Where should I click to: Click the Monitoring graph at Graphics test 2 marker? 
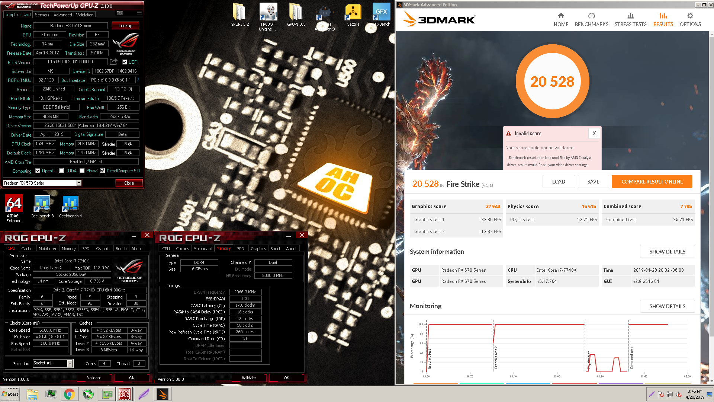tap(493, 346)
